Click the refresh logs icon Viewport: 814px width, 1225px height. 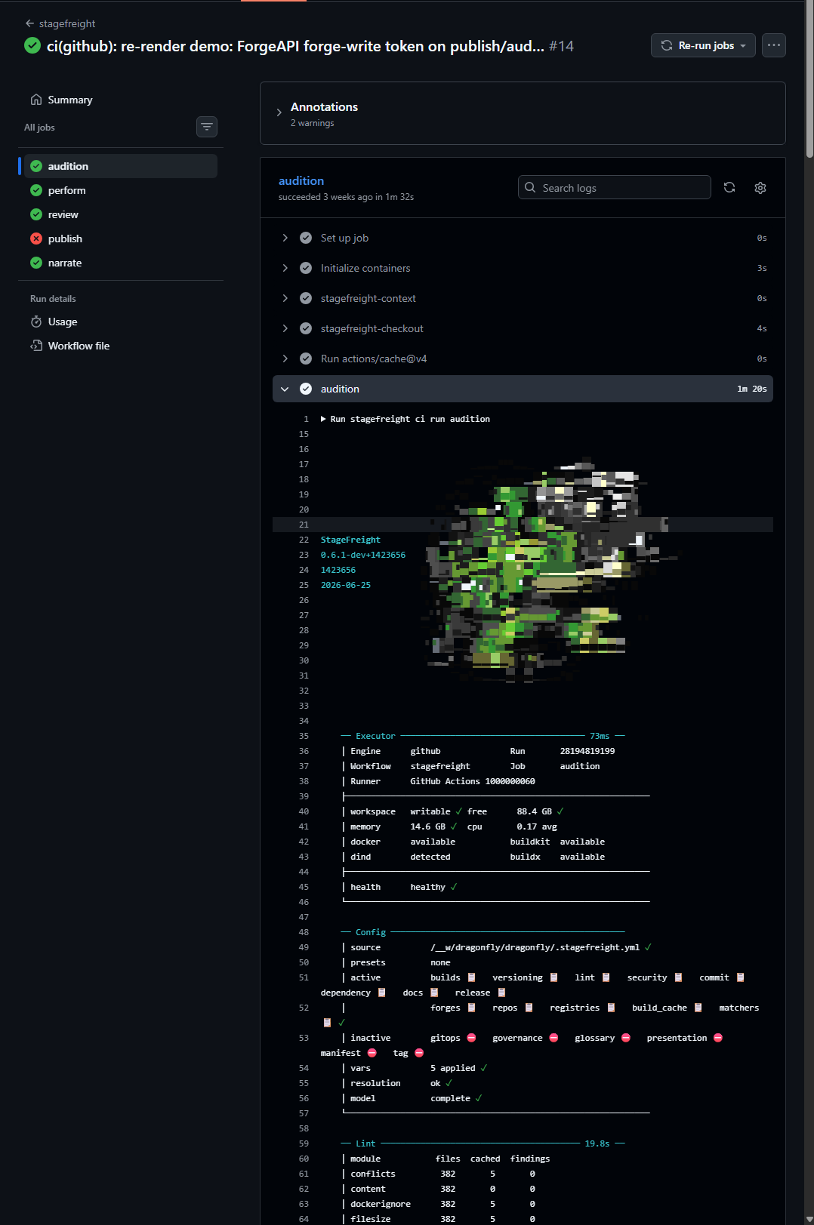tap(729, 187)
